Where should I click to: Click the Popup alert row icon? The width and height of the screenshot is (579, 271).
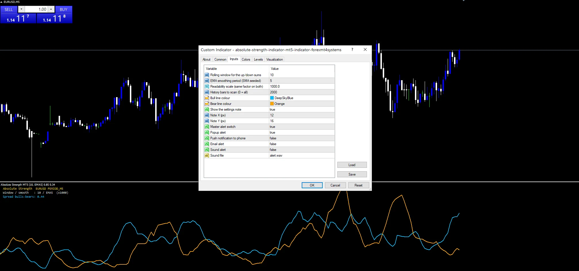[x=207, y=132]
